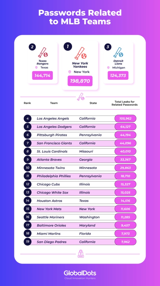
Task: Click the 105,962 leak count pill
Action: [x=125, y=118]
